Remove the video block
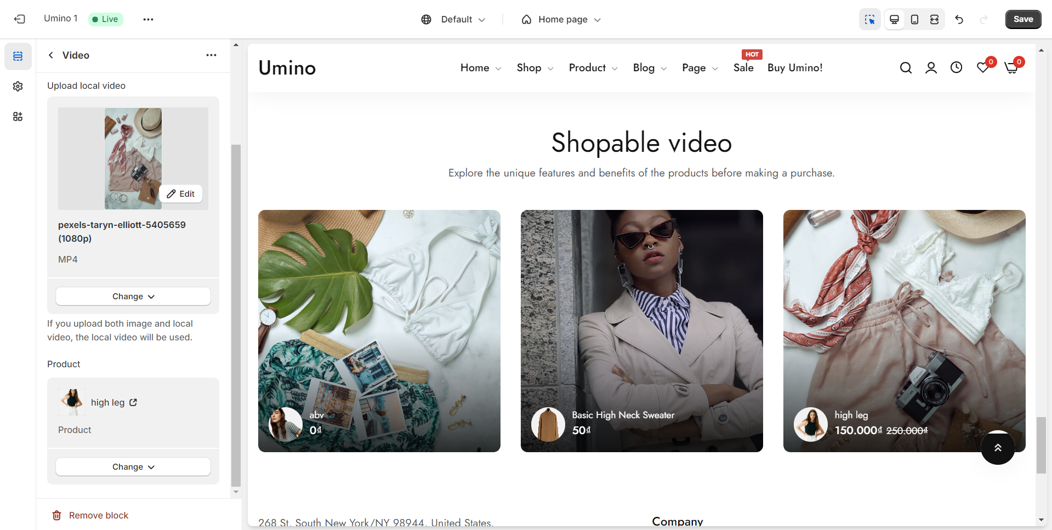 tap(90, 515)
